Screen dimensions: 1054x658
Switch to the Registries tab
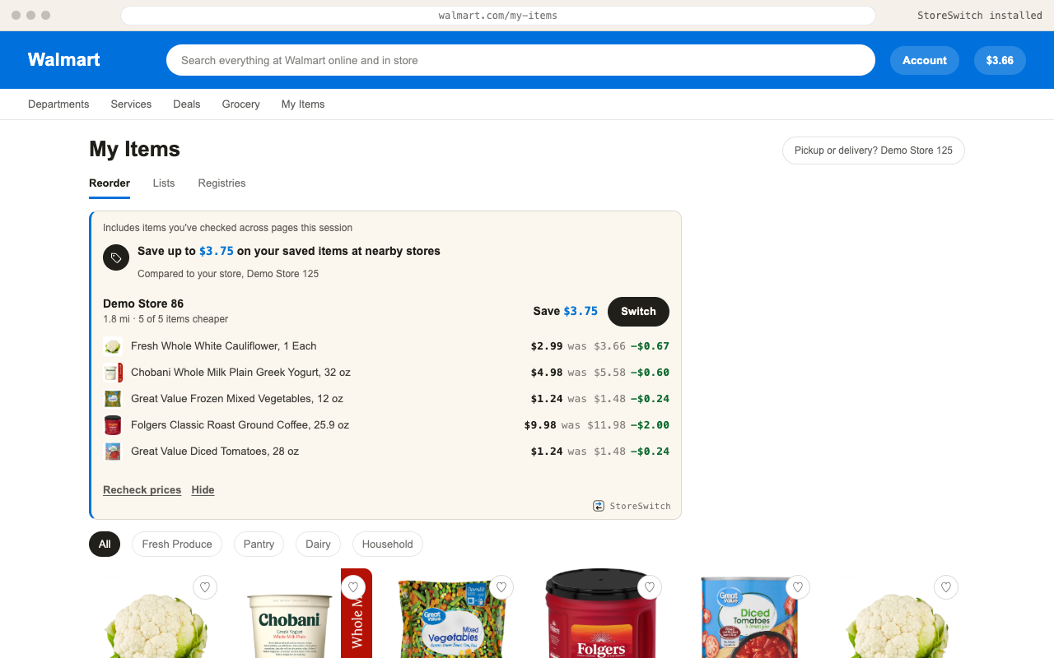tap(222, 183)
